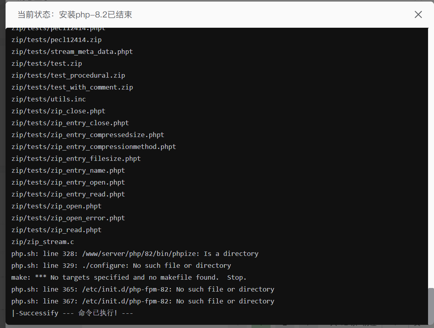Click the 'zip/tests/zip_entry_filesize.phpt' log line
434x328 pixels.
76,158
